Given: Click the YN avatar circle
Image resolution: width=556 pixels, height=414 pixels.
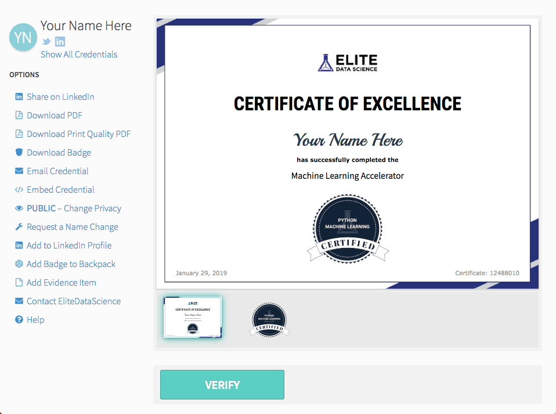Looking at the screenshot, I should pyautogui.click(x=23, y=37).
